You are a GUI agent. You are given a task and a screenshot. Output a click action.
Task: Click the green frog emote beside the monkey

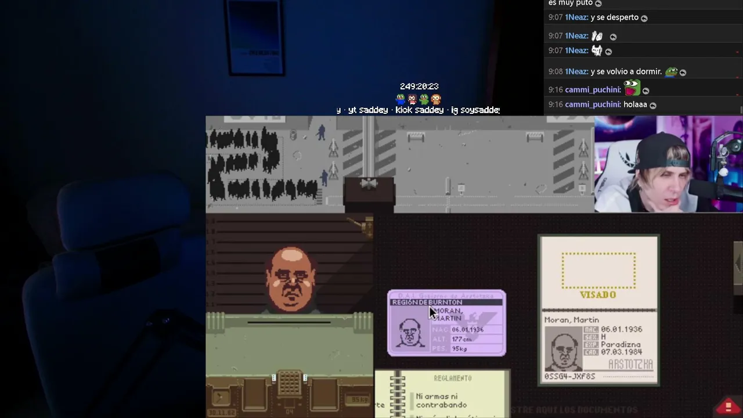coord(424,99)
